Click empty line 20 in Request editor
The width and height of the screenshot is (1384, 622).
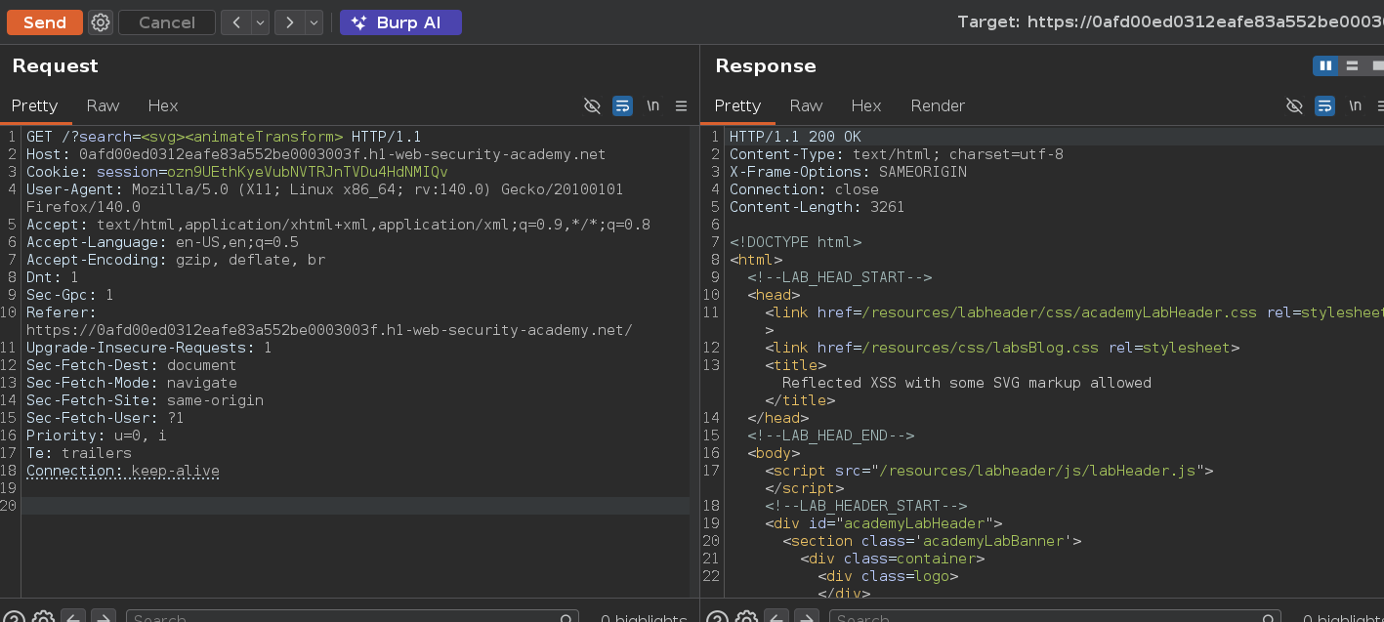tap(356, 506)
